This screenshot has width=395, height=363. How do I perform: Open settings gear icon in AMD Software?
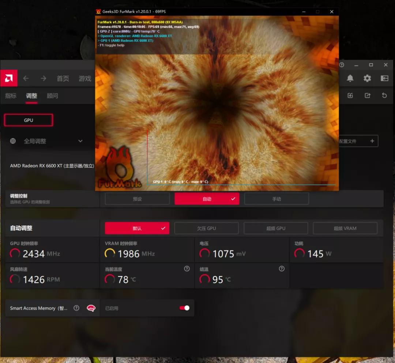tap(367, 78)
